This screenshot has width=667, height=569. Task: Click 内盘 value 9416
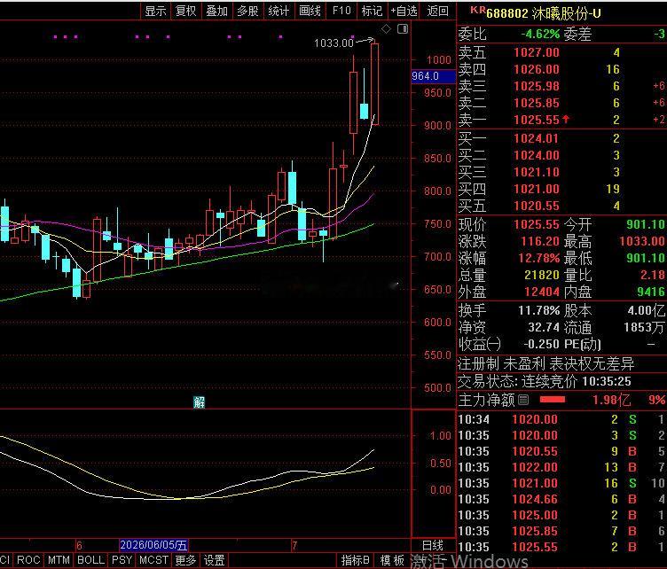click(x=651, y=292)
